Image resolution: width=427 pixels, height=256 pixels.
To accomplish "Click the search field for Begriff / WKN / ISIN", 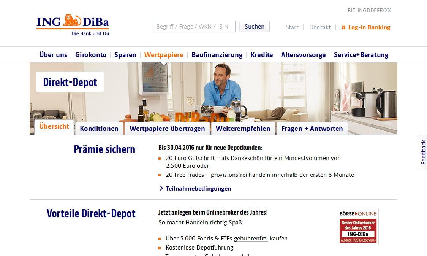I will (194, 27).
